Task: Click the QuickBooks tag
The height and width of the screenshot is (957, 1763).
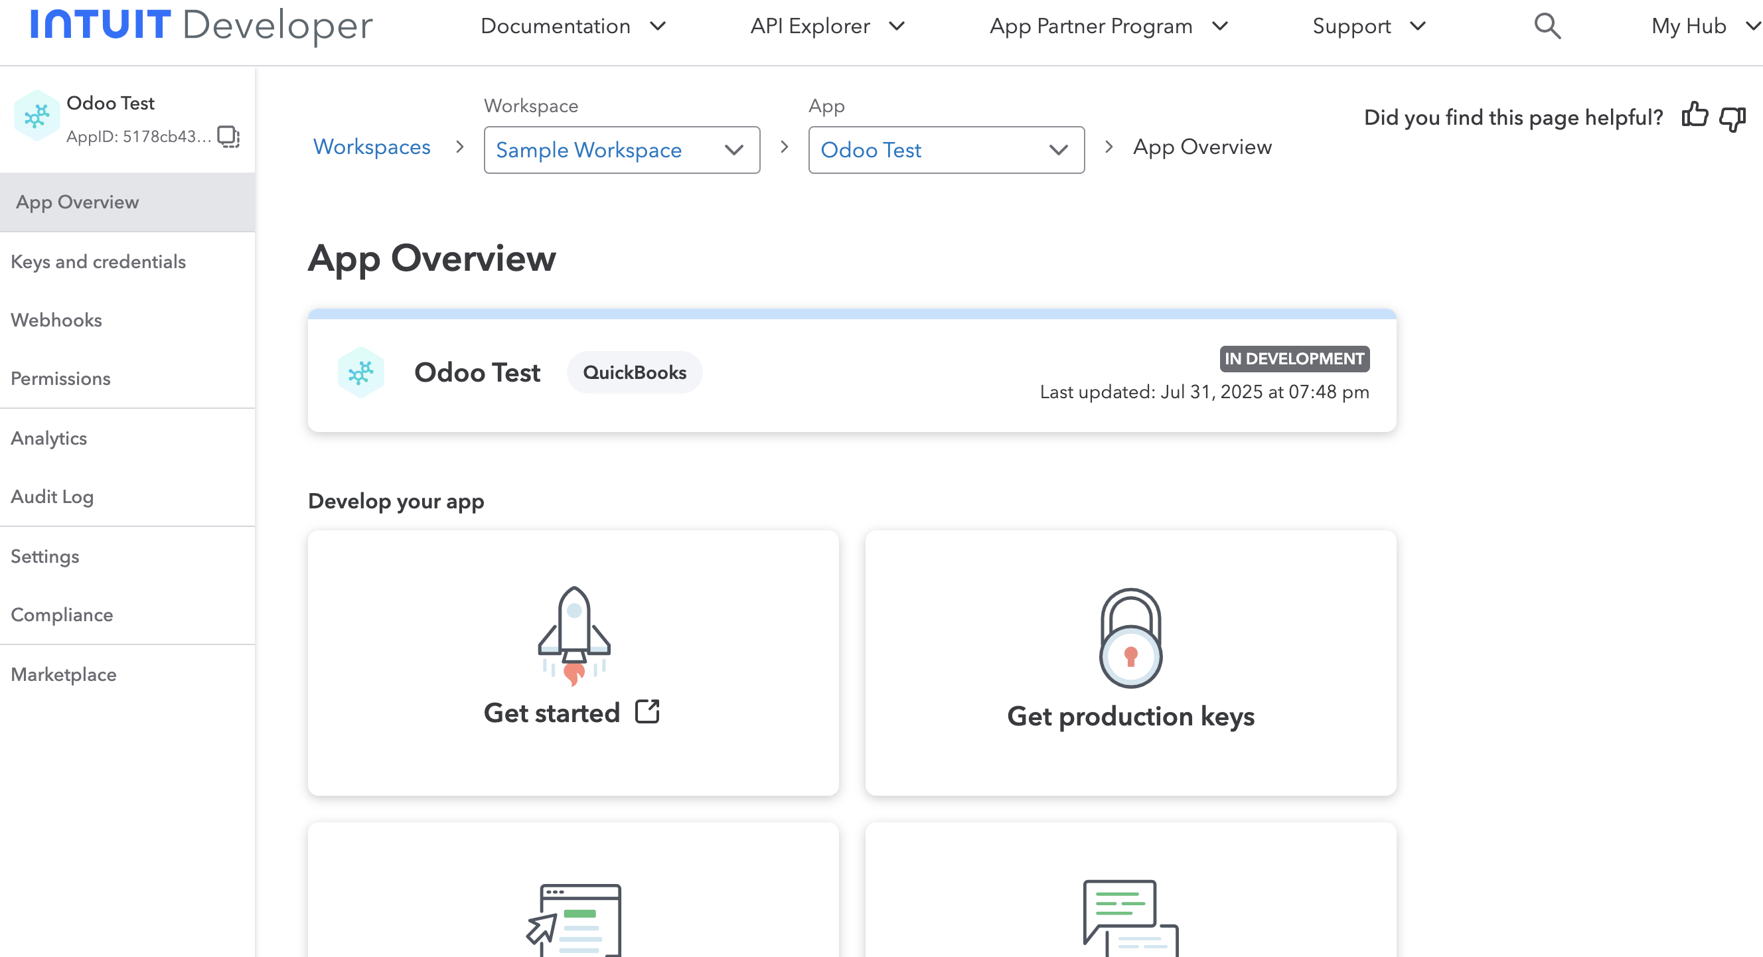Action: (x=635, y=372)
